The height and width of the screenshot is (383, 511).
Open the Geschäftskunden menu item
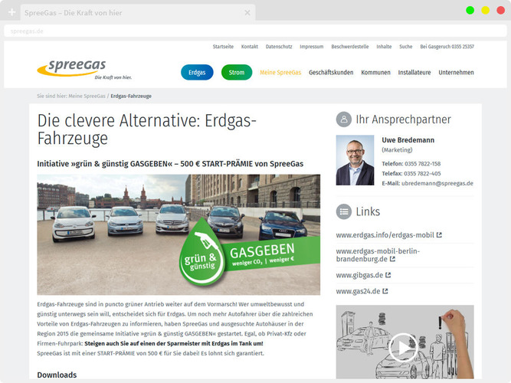click(x=331, y=73)
